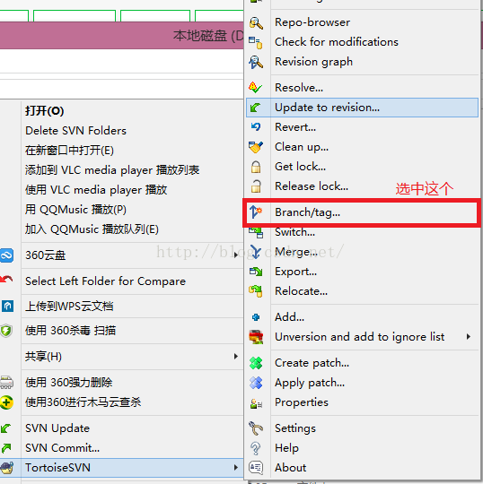
Task: Click the Repo-browser magnifier icon
Action: coord(256,22)
